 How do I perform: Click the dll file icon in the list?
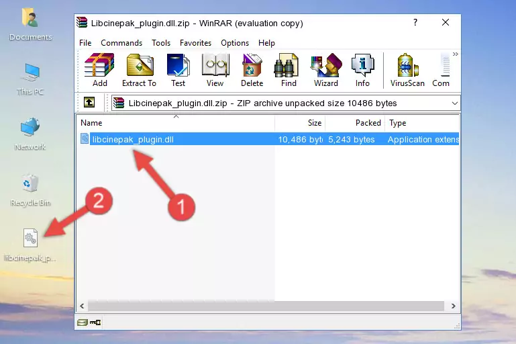(85, 138)
